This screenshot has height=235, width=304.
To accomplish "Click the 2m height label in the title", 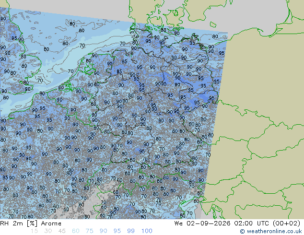I will pos(18,223).
